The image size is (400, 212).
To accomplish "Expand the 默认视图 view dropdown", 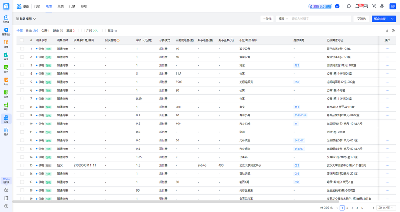I will [x=26, y=19].
